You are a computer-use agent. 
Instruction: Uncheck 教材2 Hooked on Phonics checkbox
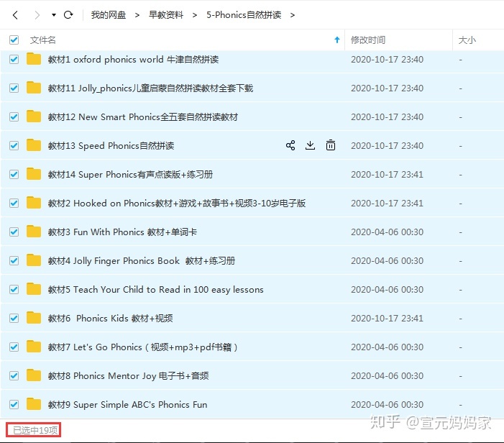(x=14, y=204)
